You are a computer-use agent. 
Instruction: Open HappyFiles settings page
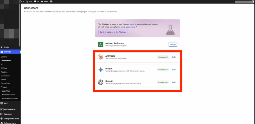click(x=5, y=91)
